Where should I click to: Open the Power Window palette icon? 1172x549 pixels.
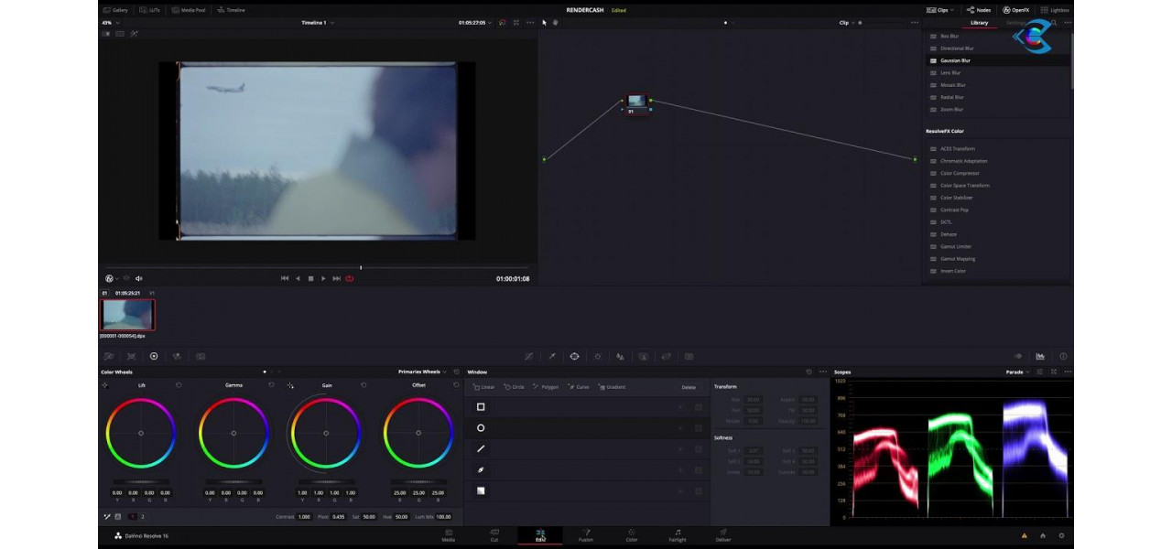pos(574,356)
